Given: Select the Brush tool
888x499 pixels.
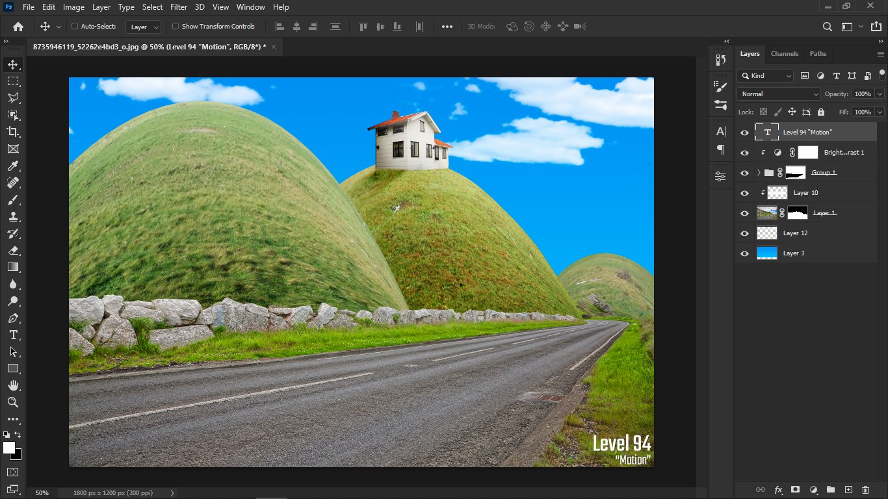Looking at the screenshot, I should (x=13, y=200).
